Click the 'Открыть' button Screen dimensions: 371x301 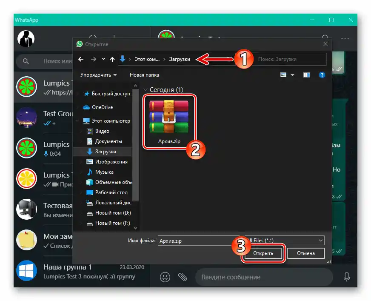tap(263, 253)
